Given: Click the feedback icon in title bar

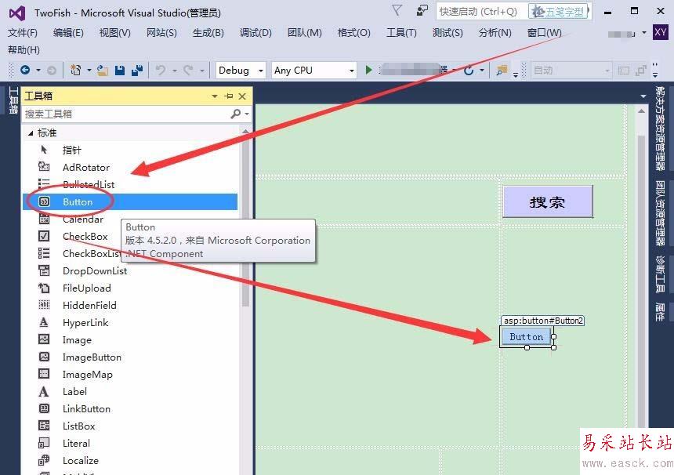Looking at the screenshot, I should click(x=422, y=10).
